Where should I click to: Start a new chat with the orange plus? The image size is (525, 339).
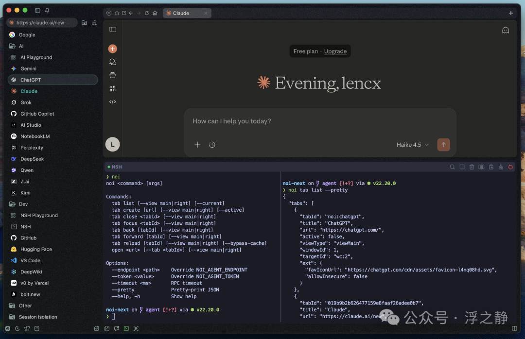pyautogui.click(x=112, y=49)
